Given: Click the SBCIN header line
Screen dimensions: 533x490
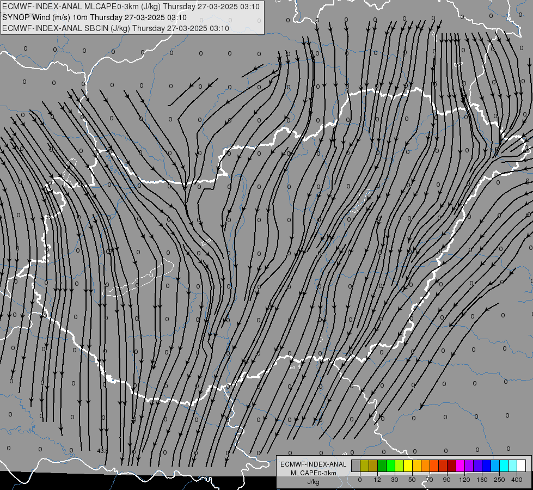Looking at the screenshot, I should [115, 28].
